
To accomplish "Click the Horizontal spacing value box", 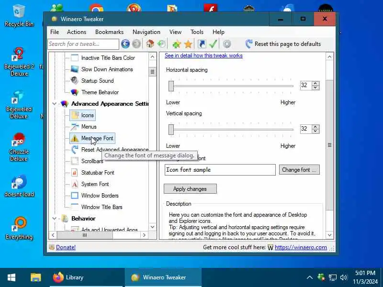I will click(x=306, y=86).
